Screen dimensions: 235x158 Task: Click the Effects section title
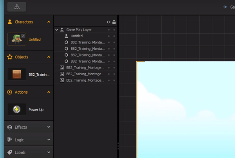pos(21,127)
